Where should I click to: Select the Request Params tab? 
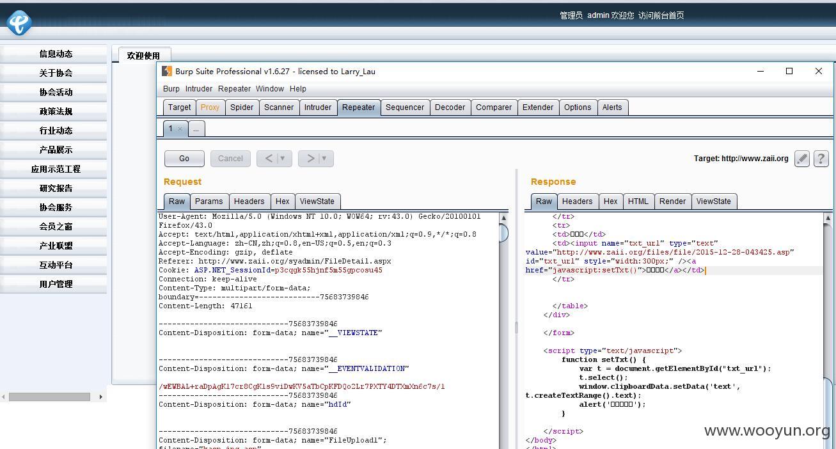[x=209, y=201]
